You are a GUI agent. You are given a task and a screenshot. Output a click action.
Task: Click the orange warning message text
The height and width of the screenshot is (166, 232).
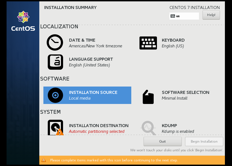pos(114,160)
